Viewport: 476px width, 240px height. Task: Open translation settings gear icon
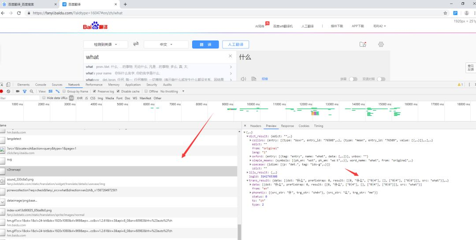[x=381, y=44]
